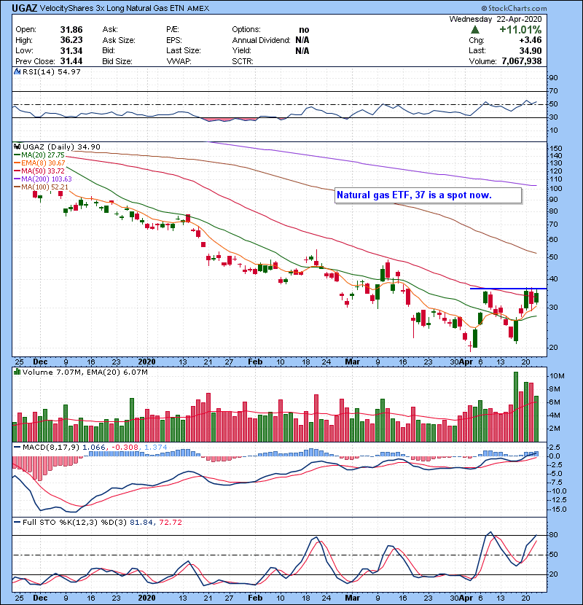Viewport: 583px width, 605px height.
Task: Click the RSI(14) 54.97 label
Action: click(x=51, y=71)
